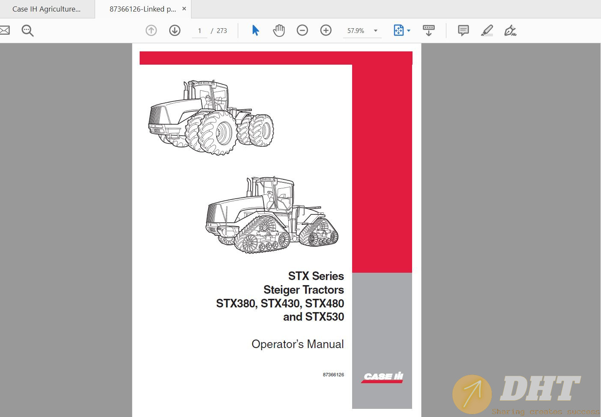Click the tracked Quadtrac tractor illustration

click(x=272, y=214)
